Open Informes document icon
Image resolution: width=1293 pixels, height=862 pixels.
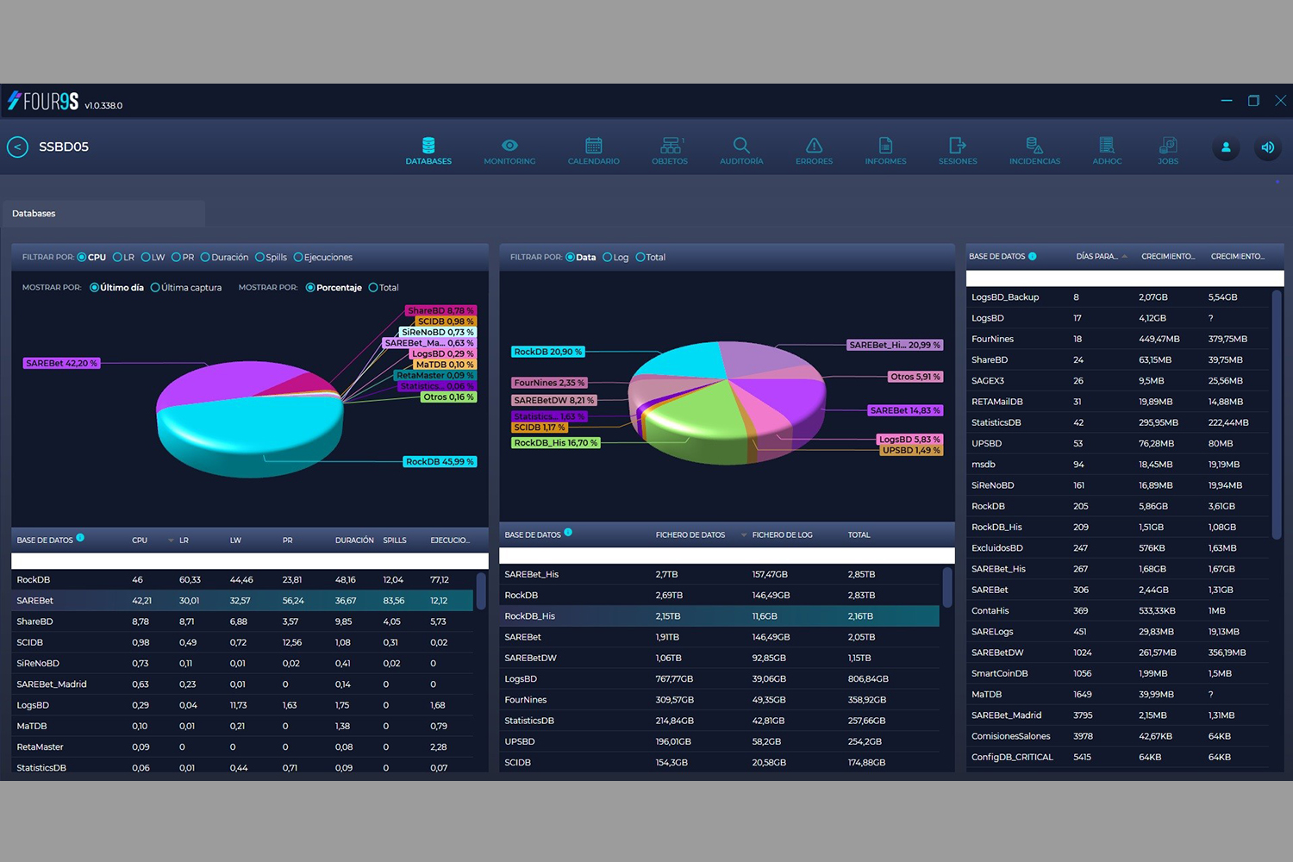885,145
